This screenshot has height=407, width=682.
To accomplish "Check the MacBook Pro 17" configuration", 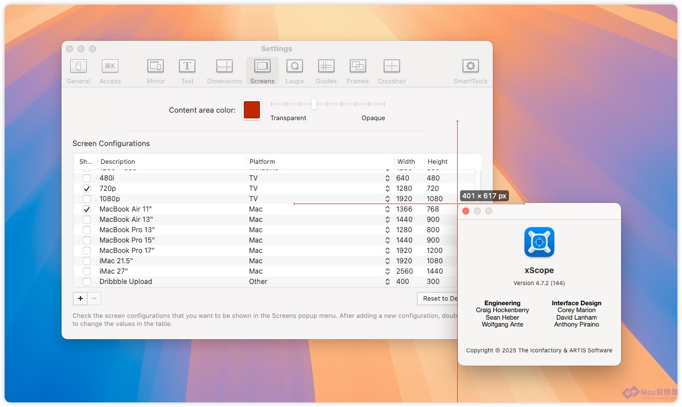I will [87, 251].
